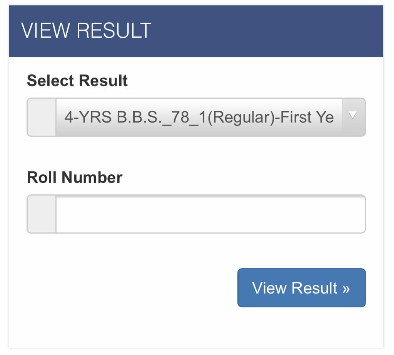Click the blue header bar right of the title
The image size is (394, 355).
pyautogui.click(x=269, y=32)
